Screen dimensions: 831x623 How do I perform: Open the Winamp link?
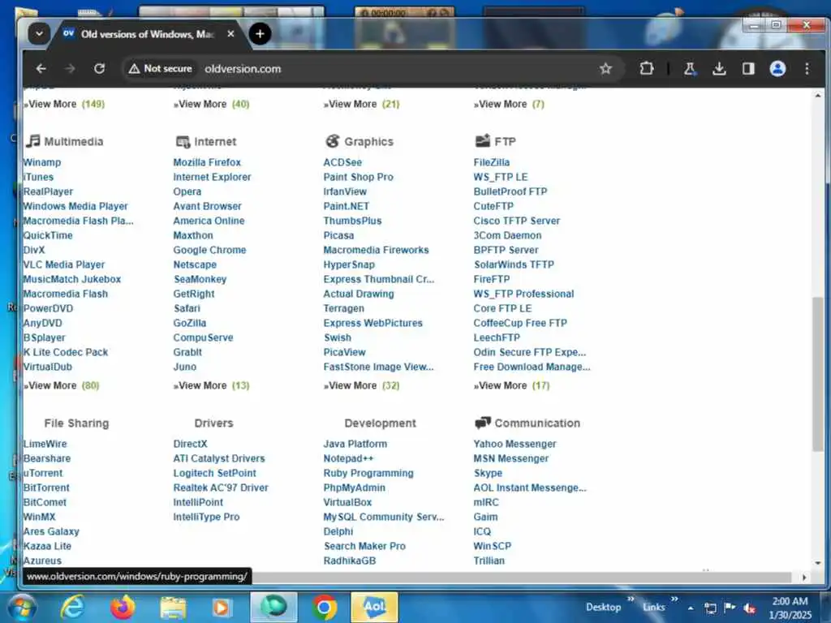point(42,162)
